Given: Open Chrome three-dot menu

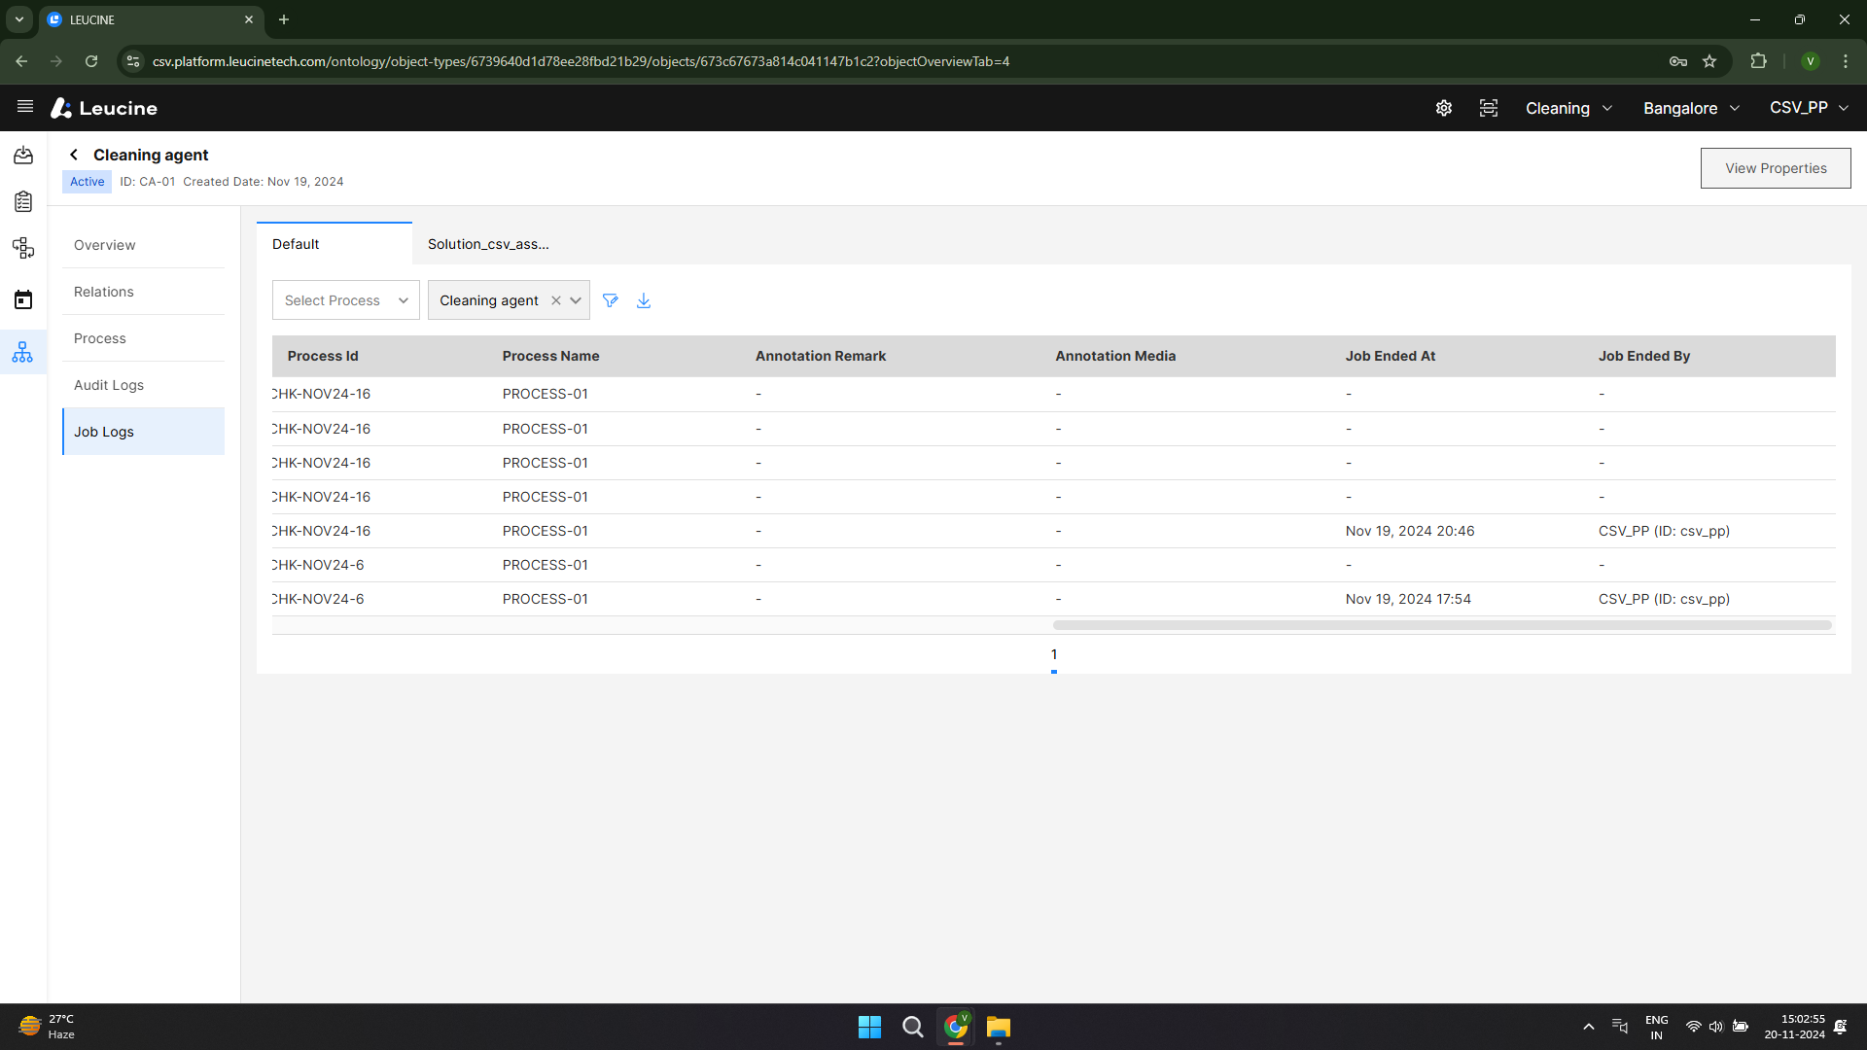Looking at the screenshot, I should [x=1846, y=61].
